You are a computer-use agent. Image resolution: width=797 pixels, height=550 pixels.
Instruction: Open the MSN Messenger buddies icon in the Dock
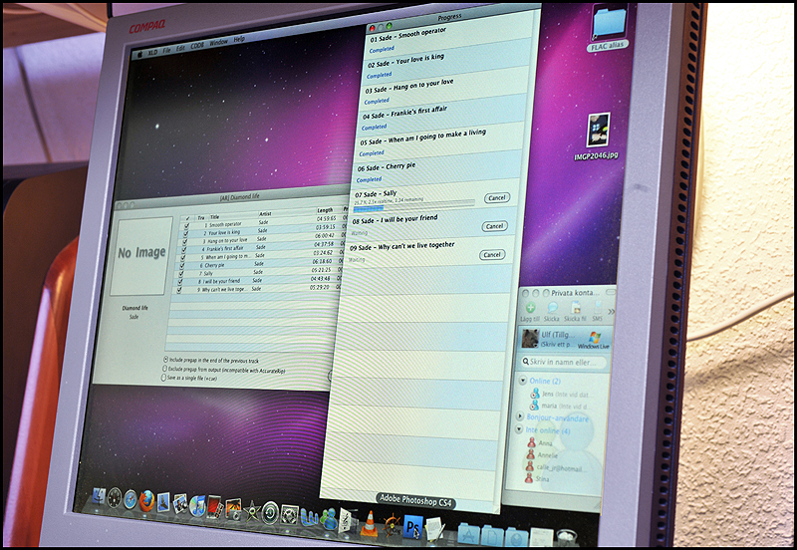[x=329, y=519]
